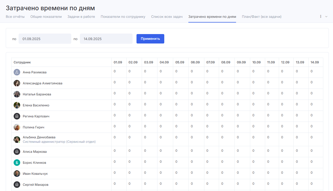Open the Общие показатели tab
Viewport: 333px width, 191px height.
point(46,17)
